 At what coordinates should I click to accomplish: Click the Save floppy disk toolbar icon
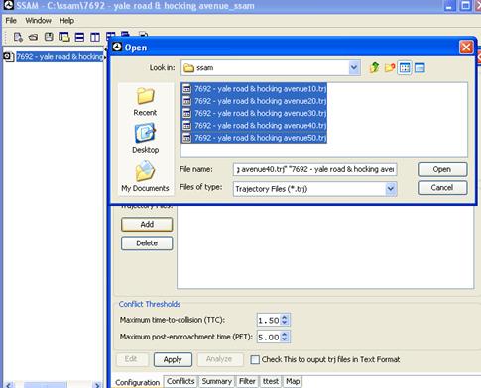[49, 37]
